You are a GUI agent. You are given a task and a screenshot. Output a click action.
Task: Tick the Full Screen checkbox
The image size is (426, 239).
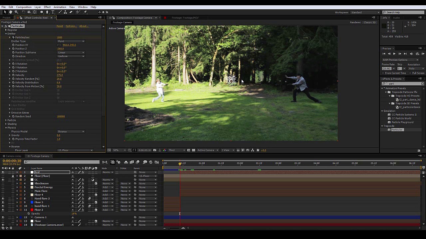[410, 73]
